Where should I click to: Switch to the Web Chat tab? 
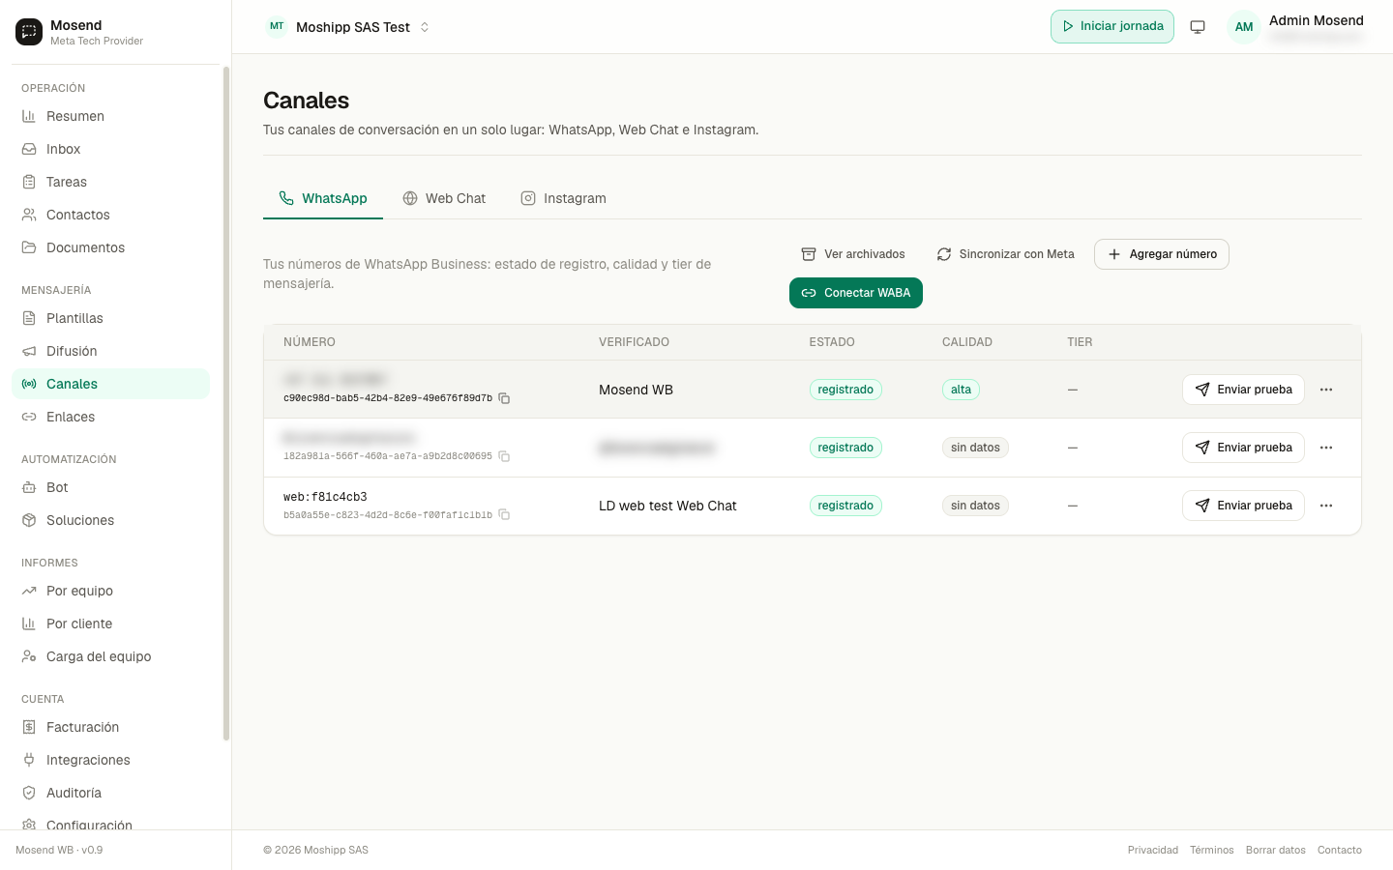444,198
